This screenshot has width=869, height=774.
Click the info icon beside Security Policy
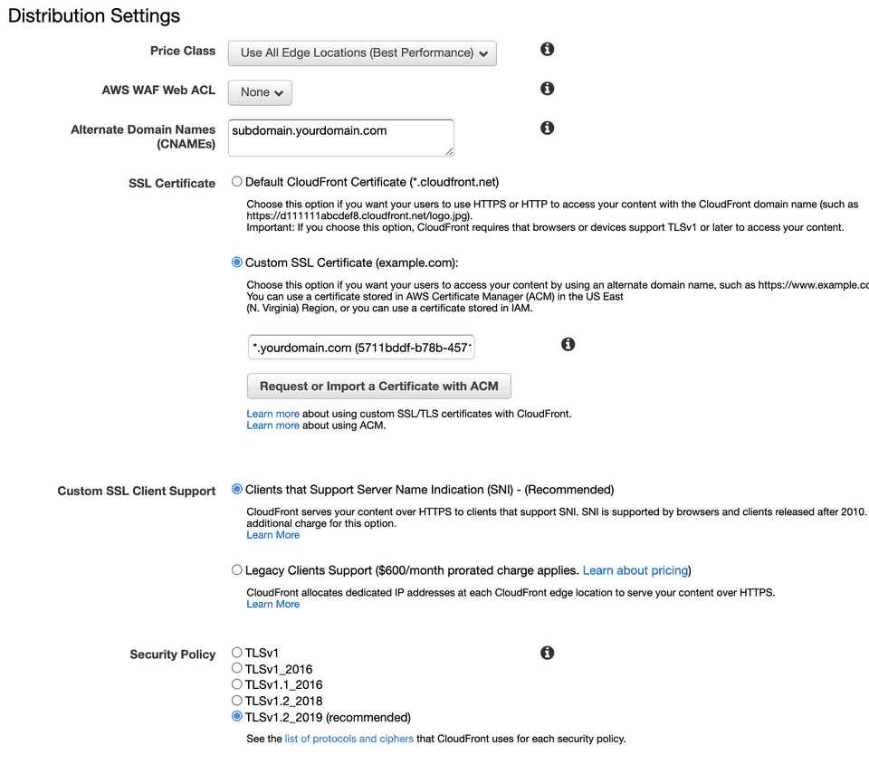point(547,653)
